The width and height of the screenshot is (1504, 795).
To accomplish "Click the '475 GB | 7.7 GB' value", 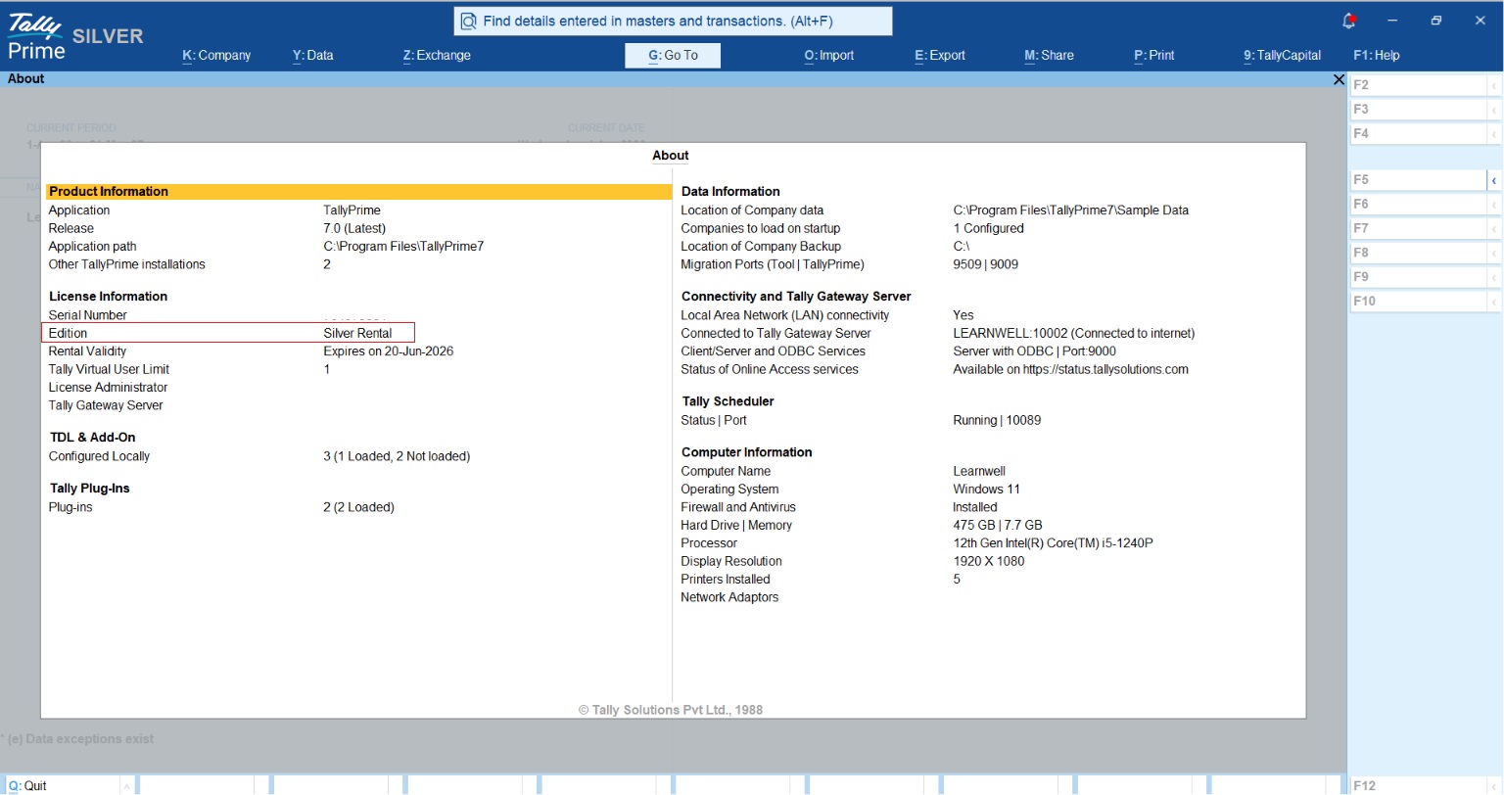I will (x=998, y=526).
